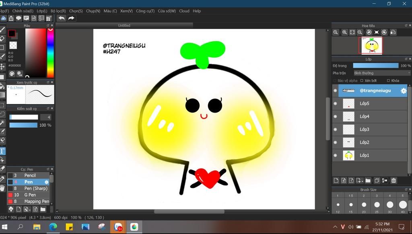Select the Pencil brush
The height and width of the screenshot is (234, 412).
(x=28, y=175)
